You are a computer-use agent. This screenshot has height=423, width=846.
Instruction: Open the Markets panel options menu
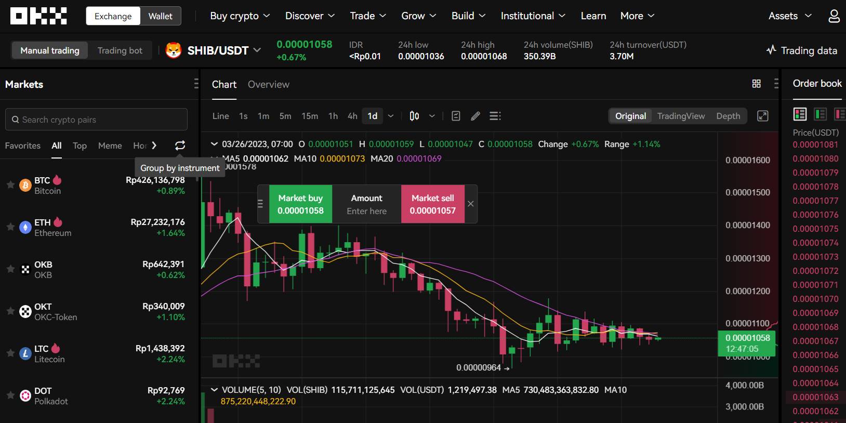(196, 84)
